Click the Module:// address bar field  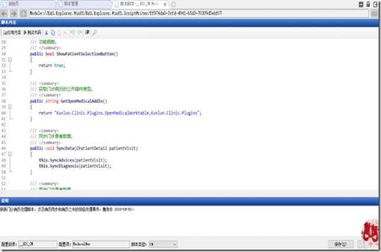199,14
